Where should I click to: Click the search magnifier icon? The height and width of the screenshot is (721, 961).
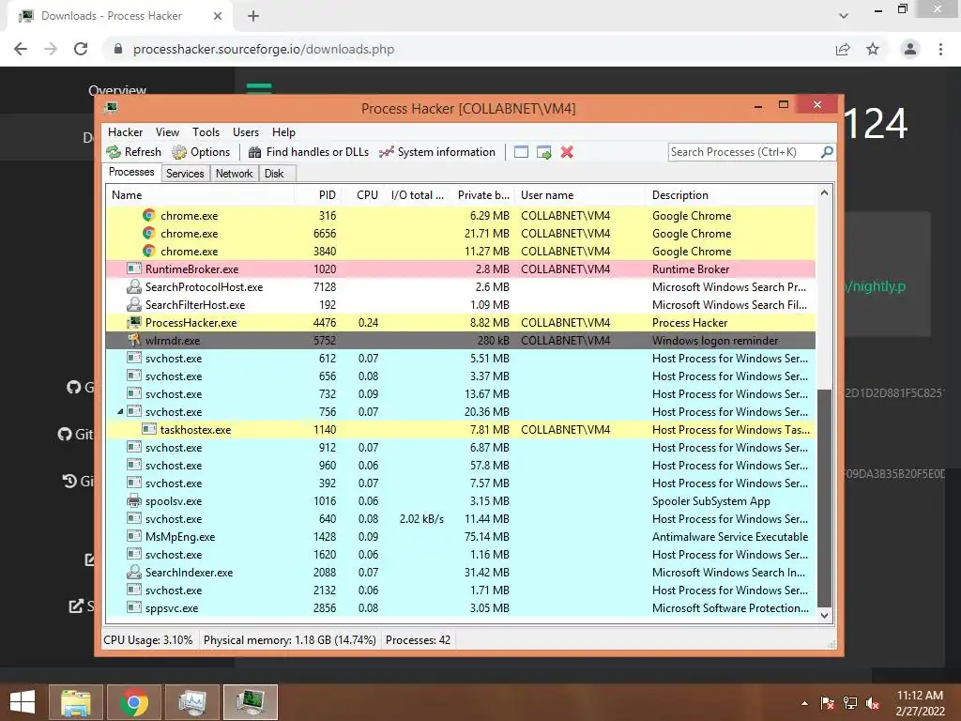pos(827,151)
